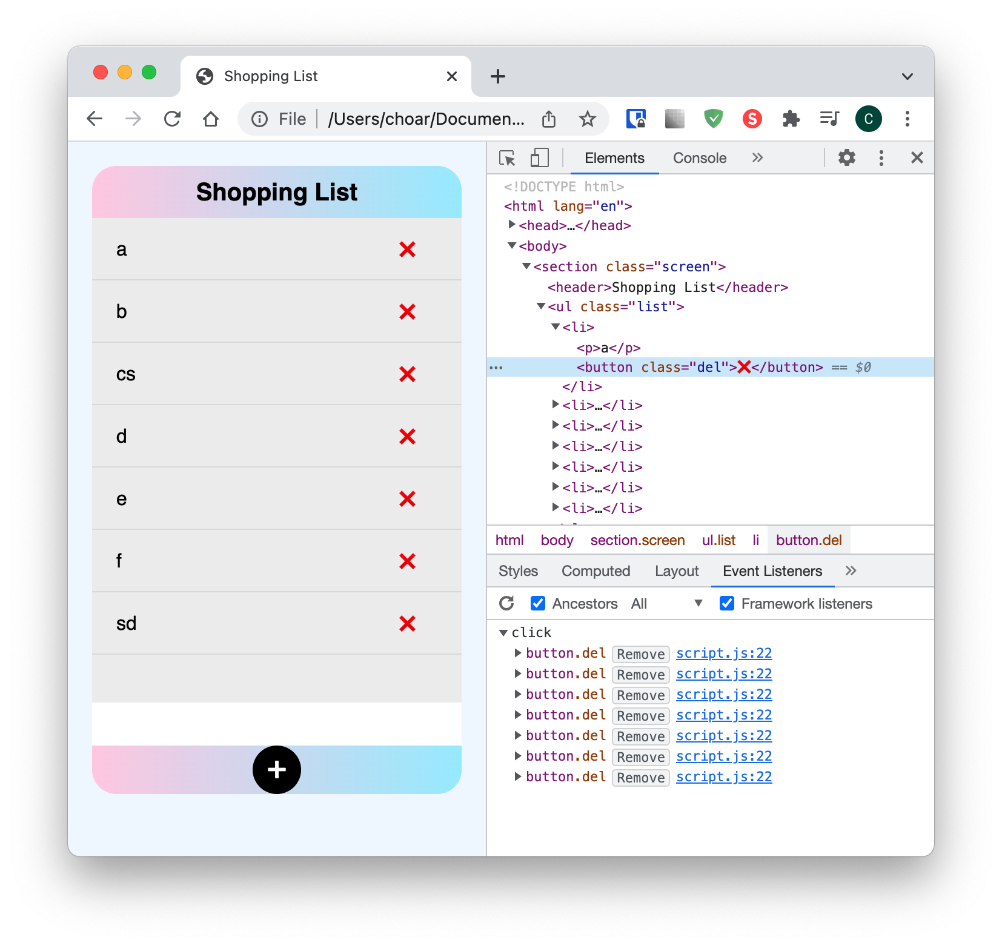1002x946 pixels.
Task: Open the last script.js:22 link
Action: [724, 777]
